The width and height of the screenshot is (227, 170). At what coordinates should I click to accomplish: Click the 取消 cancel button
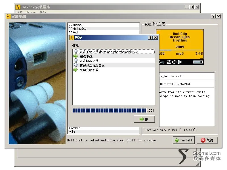point(207,140)
